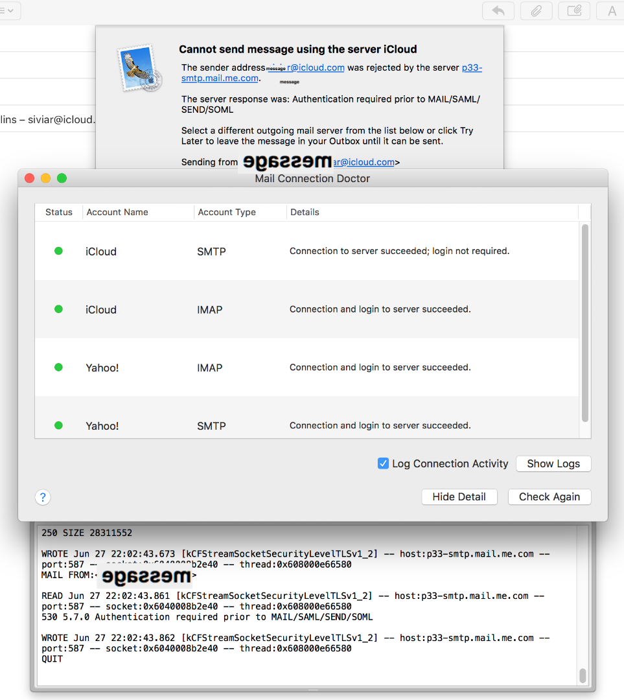The image size is (624, 700).
Task: Click the QUIT log line
Action: (x=52, y=659)
